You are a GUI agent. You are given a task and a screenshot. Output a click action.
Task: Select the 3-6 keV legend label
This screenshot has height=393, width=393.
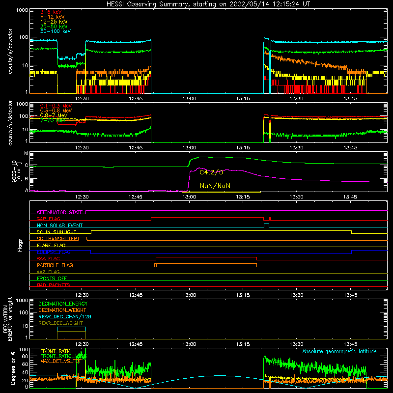click(51, 12)
